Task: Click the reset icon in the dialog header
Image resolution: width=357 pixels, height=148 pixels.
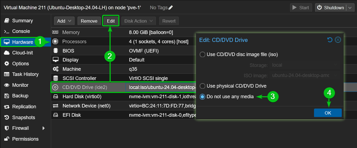Action: (330, 40)
